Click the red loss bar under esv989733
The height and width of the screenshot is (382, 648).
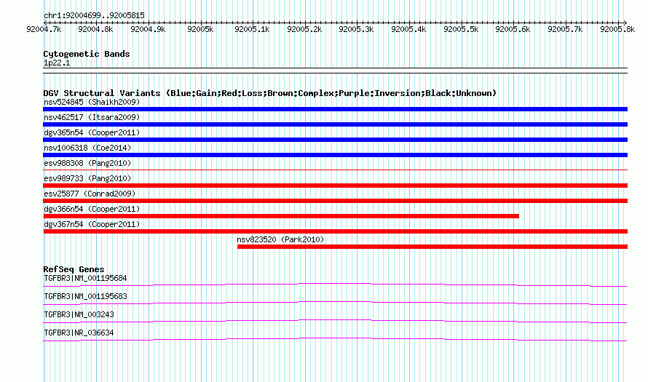(335, 186)
